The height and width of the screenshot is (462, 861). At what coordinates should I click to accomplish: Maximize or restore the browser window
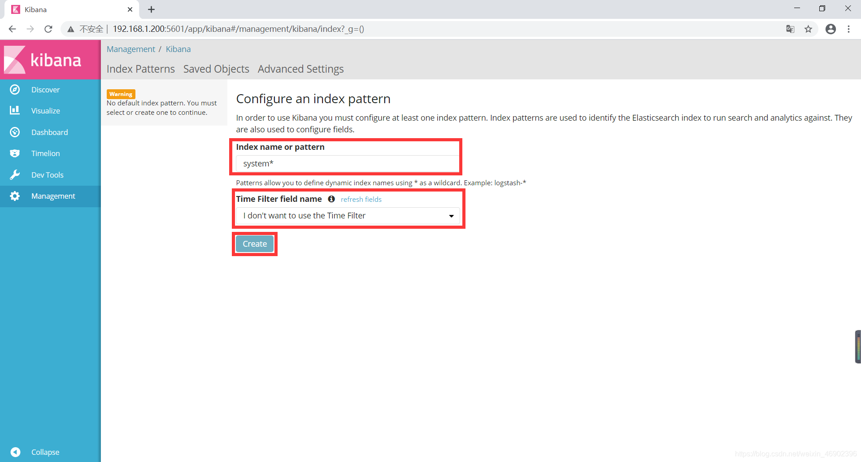click(x=822, y=9)
